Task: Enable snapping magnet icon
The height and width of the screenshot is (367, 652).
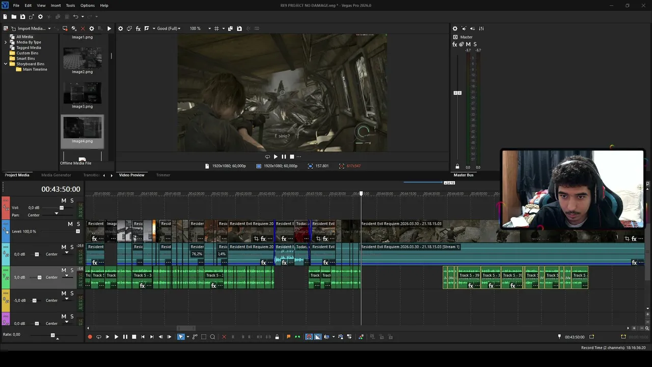Action: (309, 337)
